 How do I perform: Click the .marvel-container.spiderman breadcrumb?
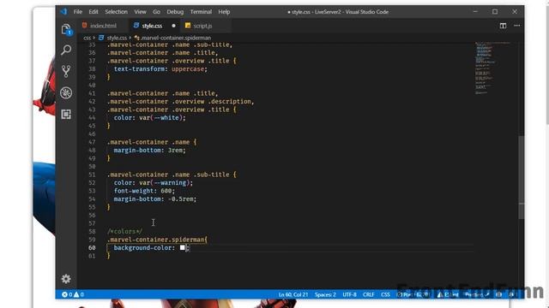176,38
